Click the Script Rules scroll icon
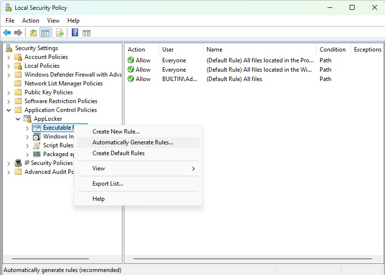 pyautogui.click(x=37, y=145)
